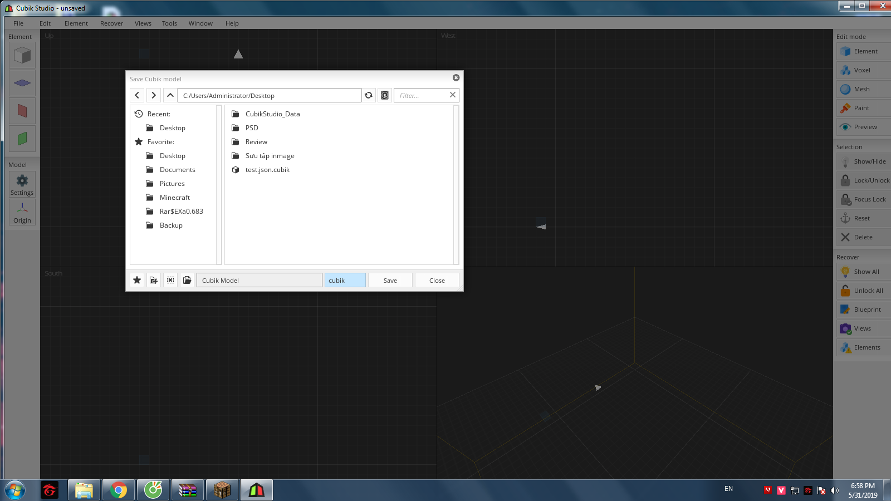
Task: Click the cube element tool in Element panel
Action: pyautogui.click(x=22, y=56)
